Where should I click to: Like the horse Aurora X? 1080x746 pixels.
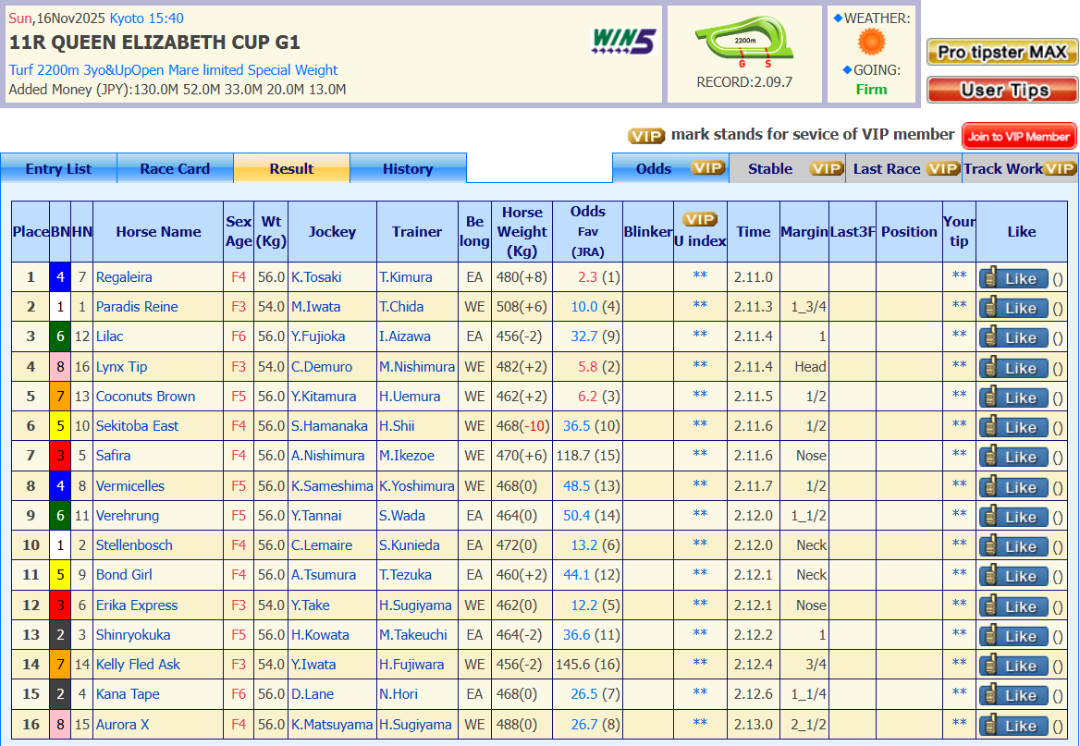[1013, 726]
